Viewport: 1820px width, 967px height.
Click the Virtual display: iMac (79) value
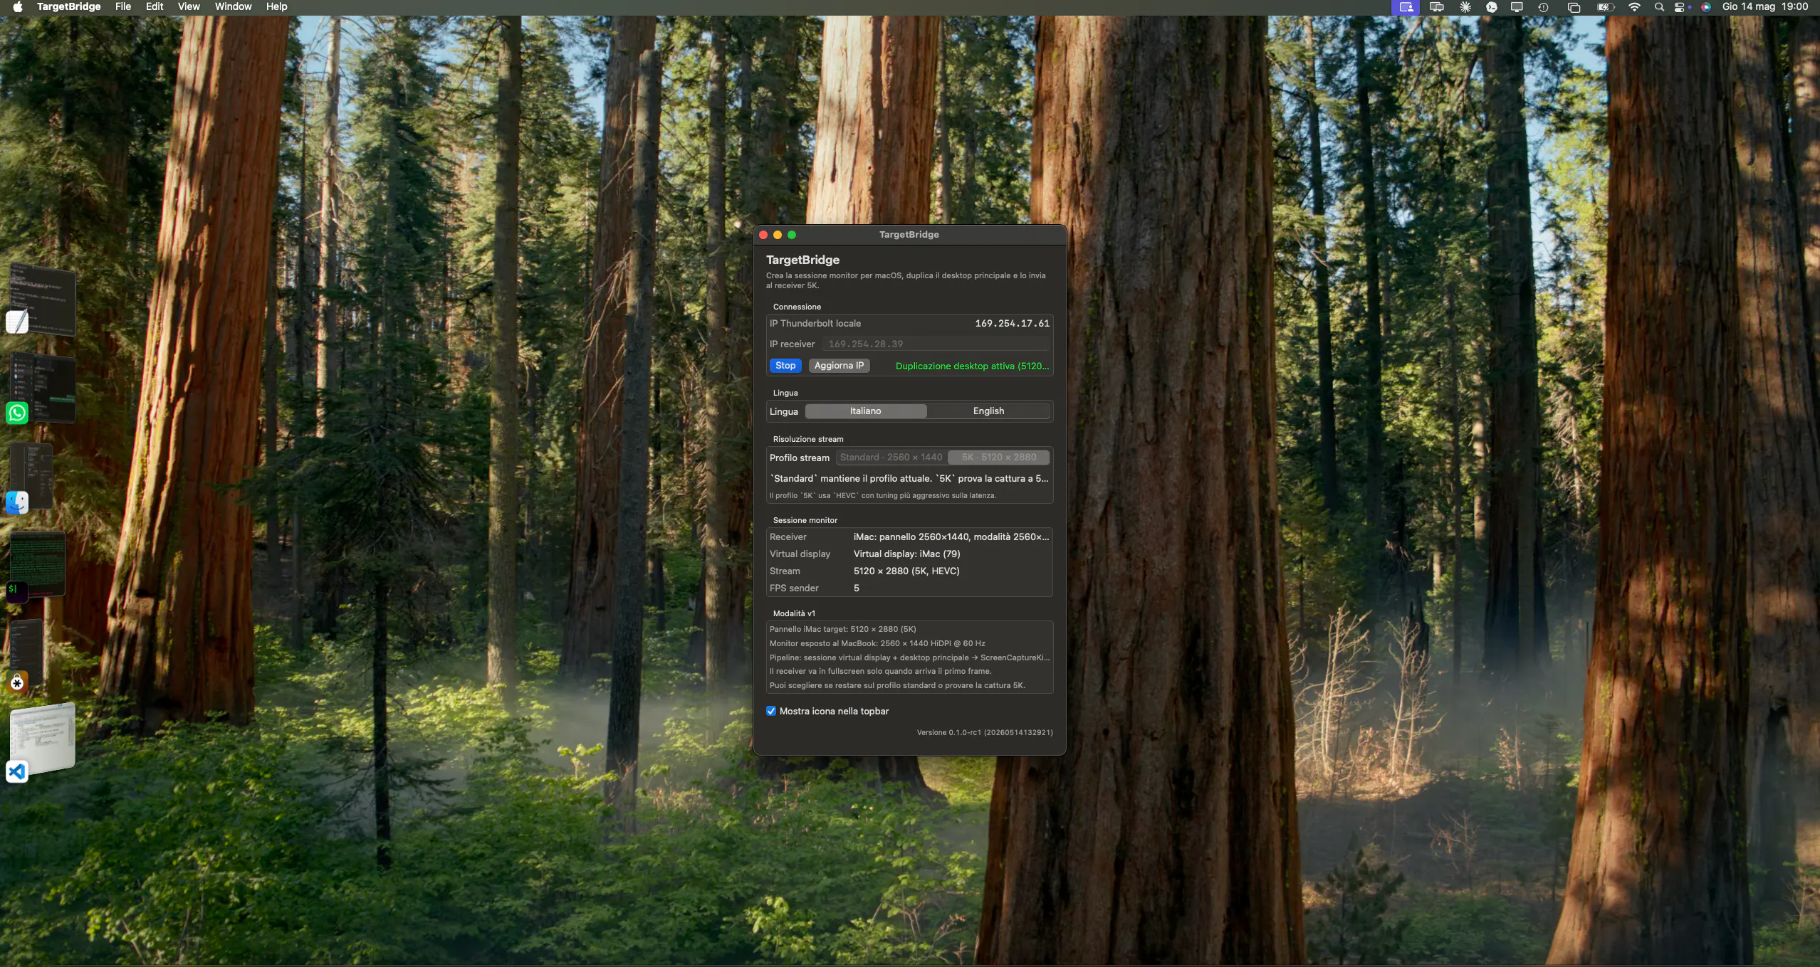(906, 554)
